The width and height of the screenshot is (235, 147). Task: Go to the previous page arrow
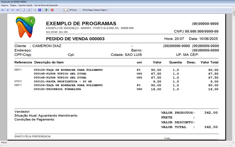coord(8,10)
